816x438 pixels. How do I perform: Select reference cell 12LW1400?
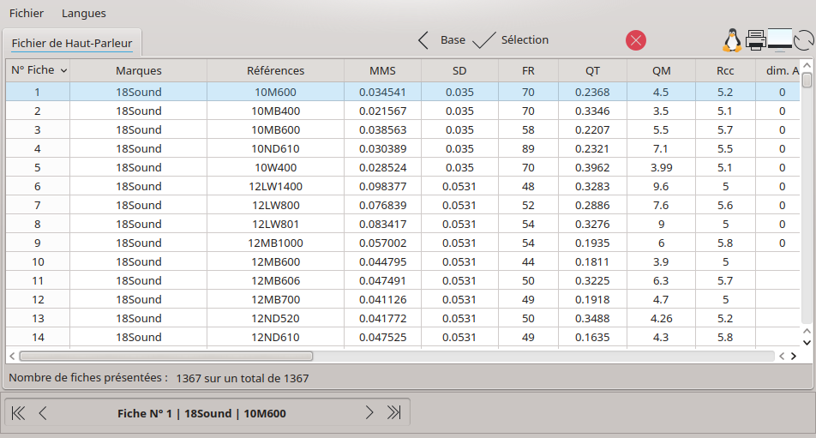click(275, 186)
